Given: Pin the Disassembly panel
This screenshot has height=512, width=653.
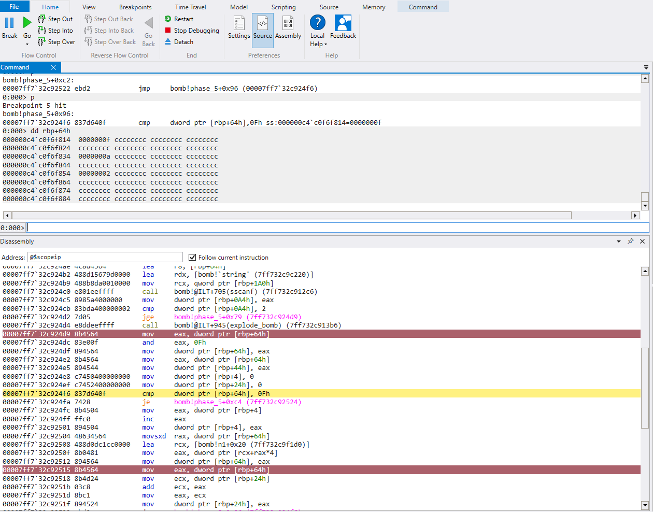Looking at the screenshot, I should pyautogui.click(x=631, y=241).
